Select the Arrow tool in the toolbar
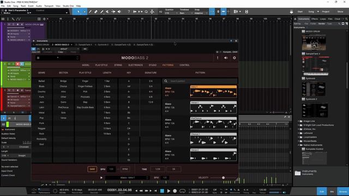The width and height of the screenshot is (349, 196). [x=79, y=11]
